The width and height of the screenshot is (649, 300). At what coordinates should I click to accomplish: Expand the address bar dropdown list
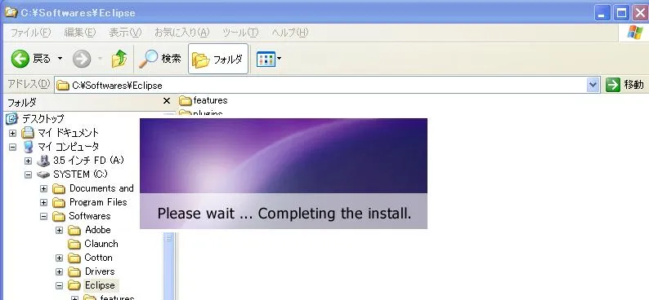click(593, 85)
